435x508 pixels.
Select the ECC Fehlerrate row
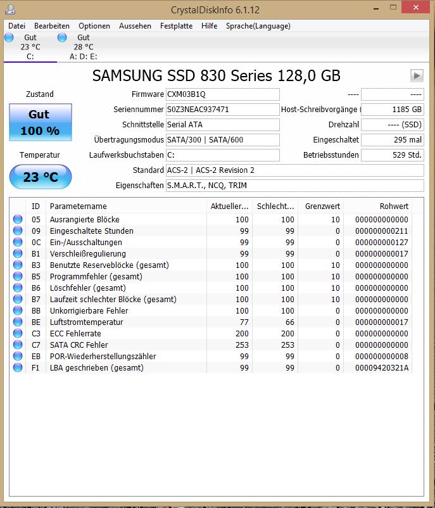pyautogui.click(x=212, y=333)
